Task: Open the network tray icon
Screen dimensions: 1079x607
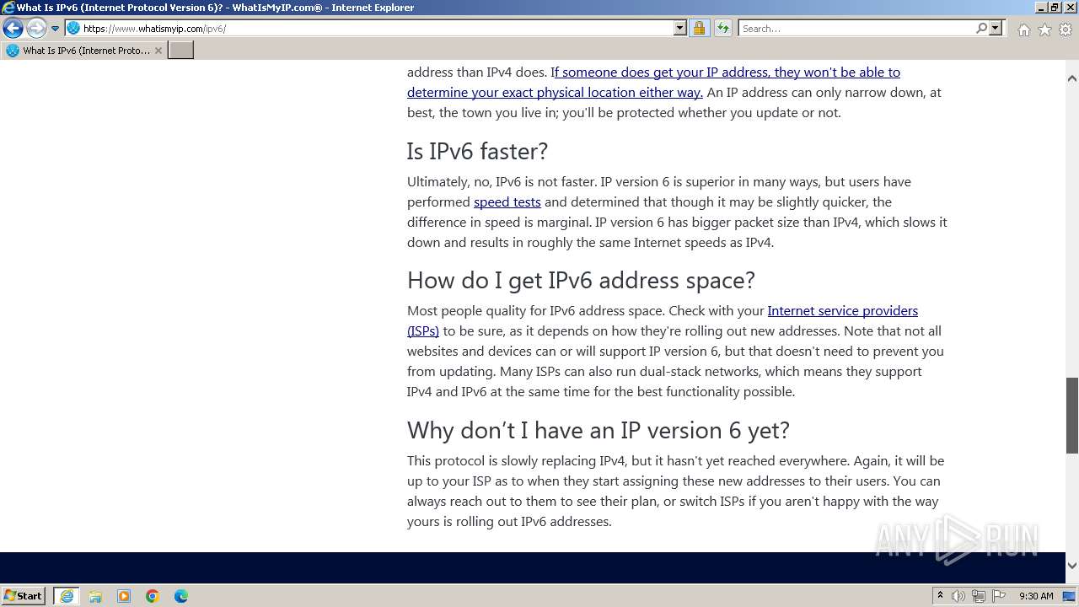Action: point(979,596)
